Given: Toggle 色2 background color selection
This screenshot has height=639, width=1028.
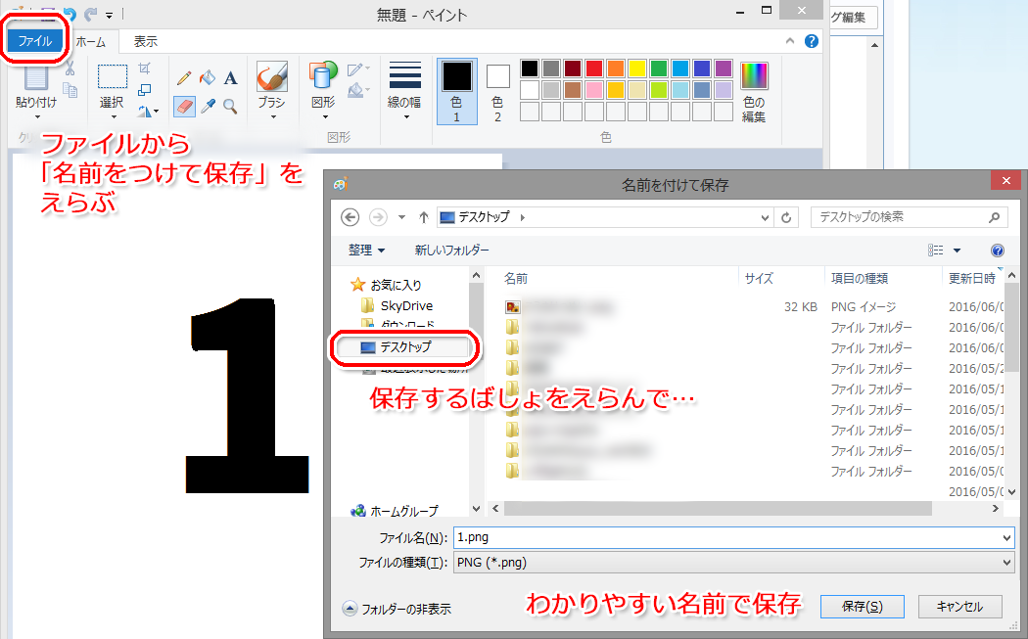Looking at the screenshot, I should [x=497, y=91].
